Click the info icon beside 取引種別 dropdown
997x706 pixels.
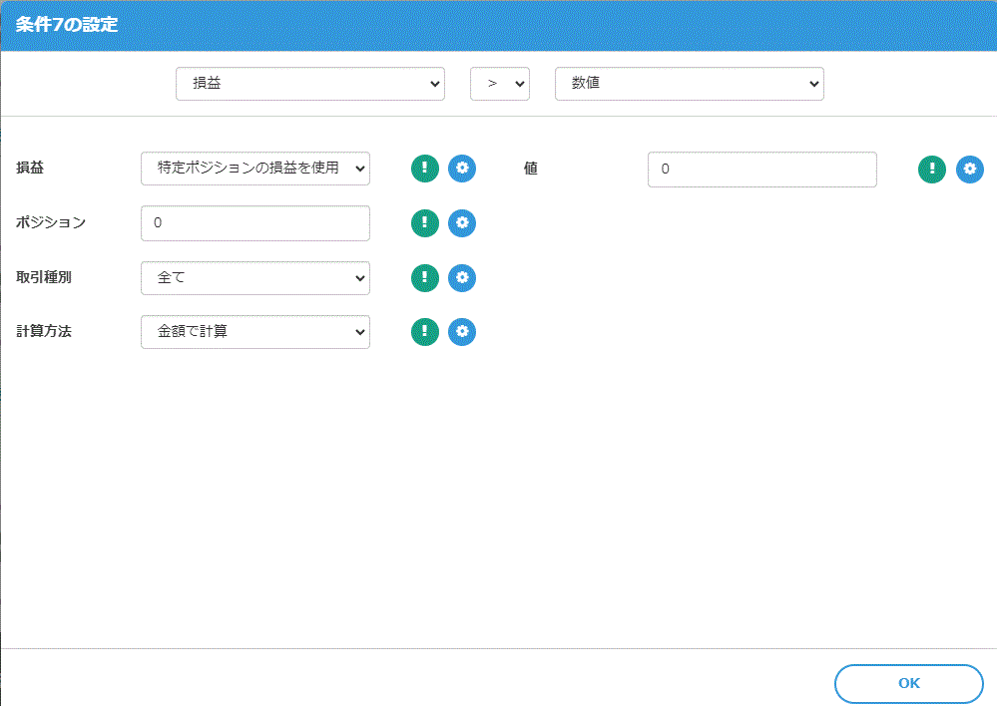424,278
